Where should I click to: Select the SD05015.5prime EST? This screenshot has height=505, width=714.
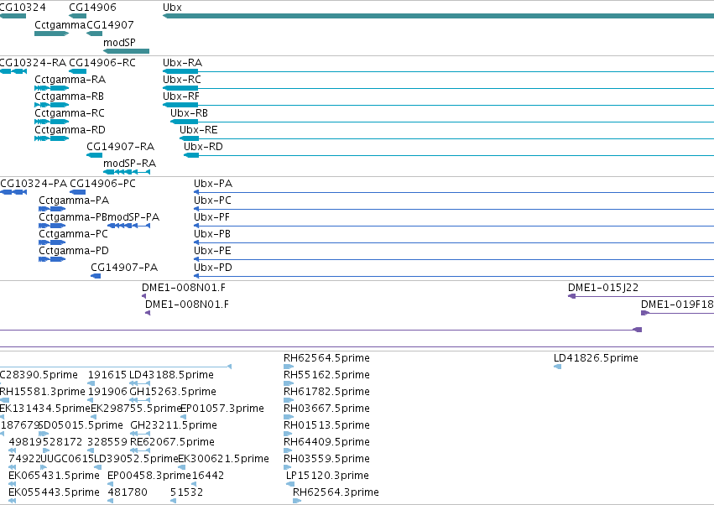[44, 434]
